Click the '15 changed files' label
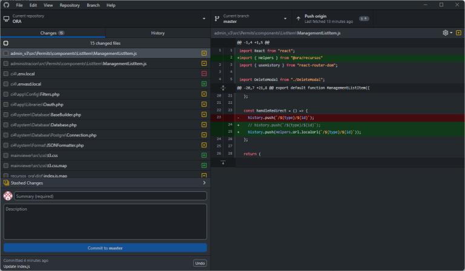465x271 pixels. click(105, 43)
